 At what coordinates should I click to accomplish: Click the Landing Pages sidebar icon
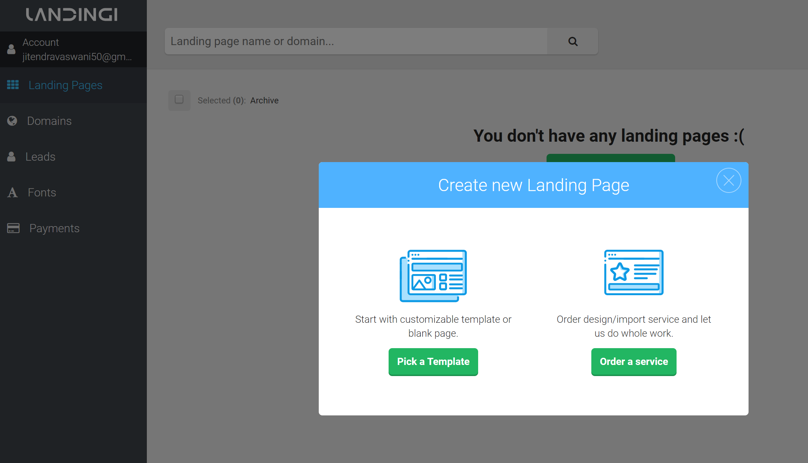12,85
